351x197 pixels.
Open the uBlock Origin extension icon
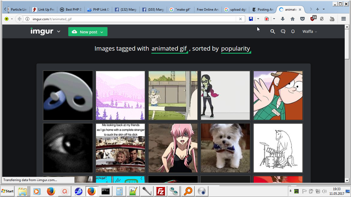(x=313, y=18)
